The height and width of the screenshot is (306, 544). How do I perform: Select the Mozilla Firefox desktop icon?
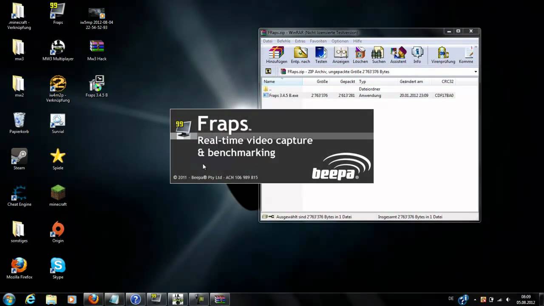click(19, 269)
